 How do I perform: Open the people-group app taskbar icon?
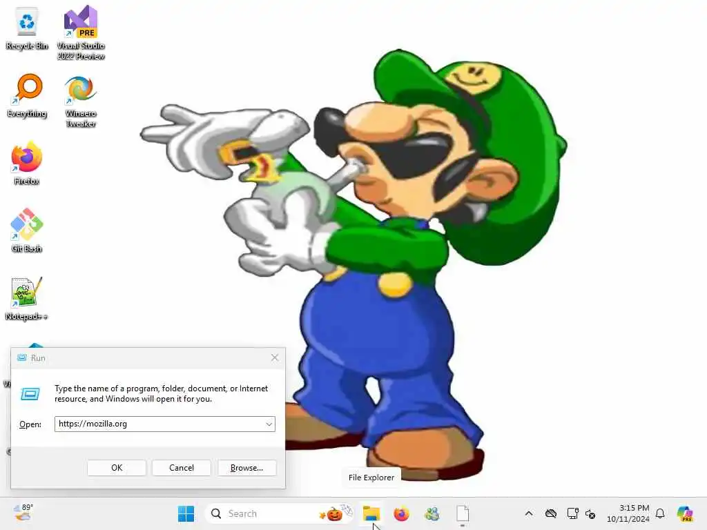(432, 513)
